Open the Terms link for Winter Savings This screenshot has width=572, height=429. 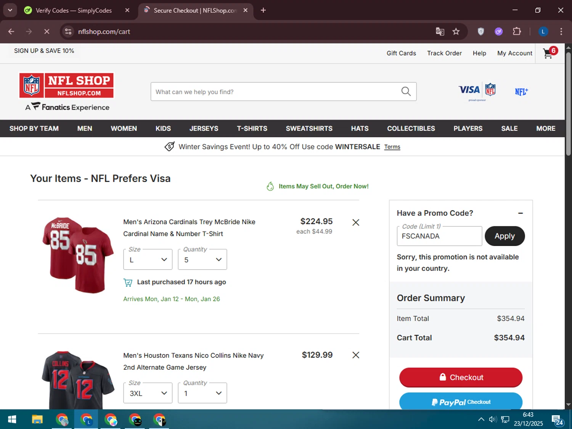tap(392, 147)
